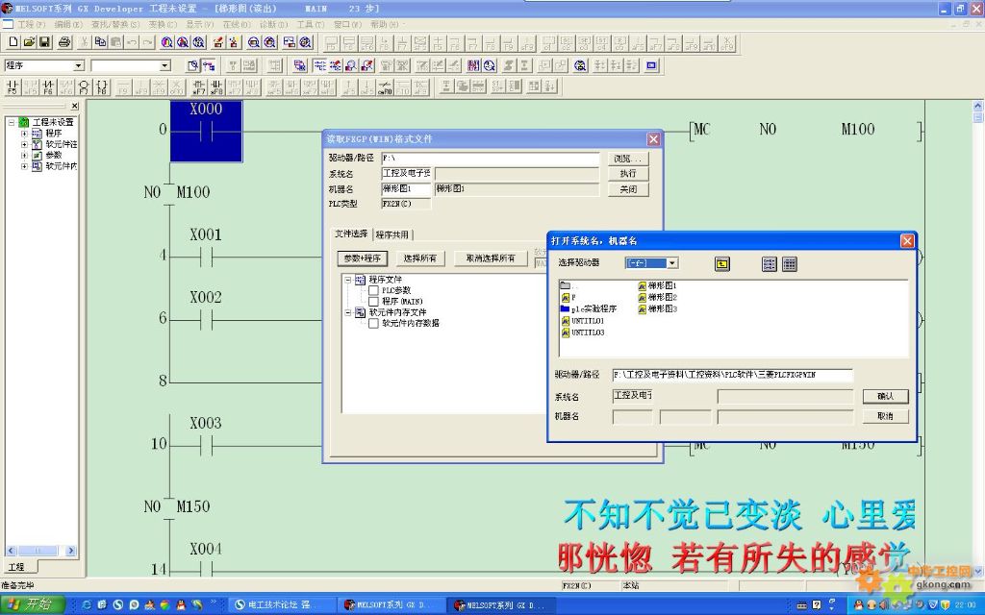The image size is (985, 615).
Task: Insert application instruction with F8 brackets icon
Action: click(x=102, y=86)
